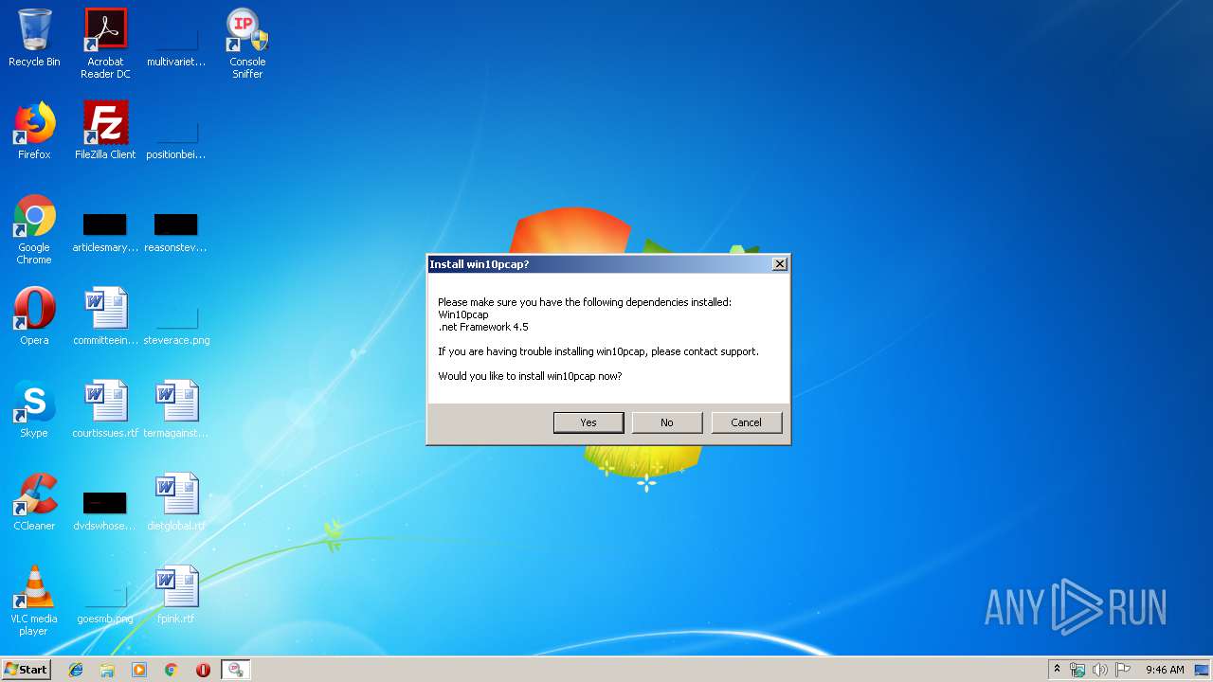Open network tray icon
This screenshot has height=682, width=1213.
pyautogui.click(x=1077, y=670)
